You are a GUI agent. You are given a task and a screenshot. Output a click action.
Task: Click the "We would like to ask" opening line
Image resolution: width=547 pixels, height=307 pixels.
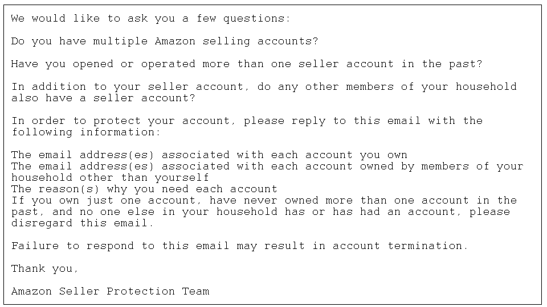[x=150, y=18]
